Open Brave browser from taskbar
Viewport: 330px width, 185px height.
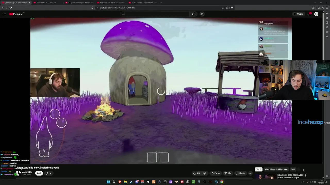tap(120, 182)
